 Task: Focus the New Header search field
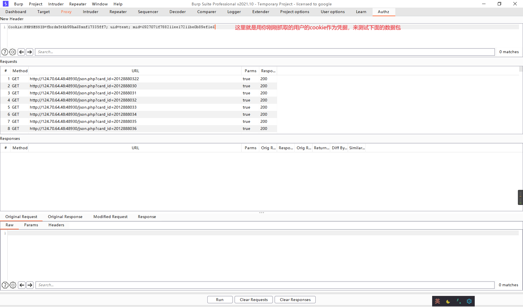[265, 52]
